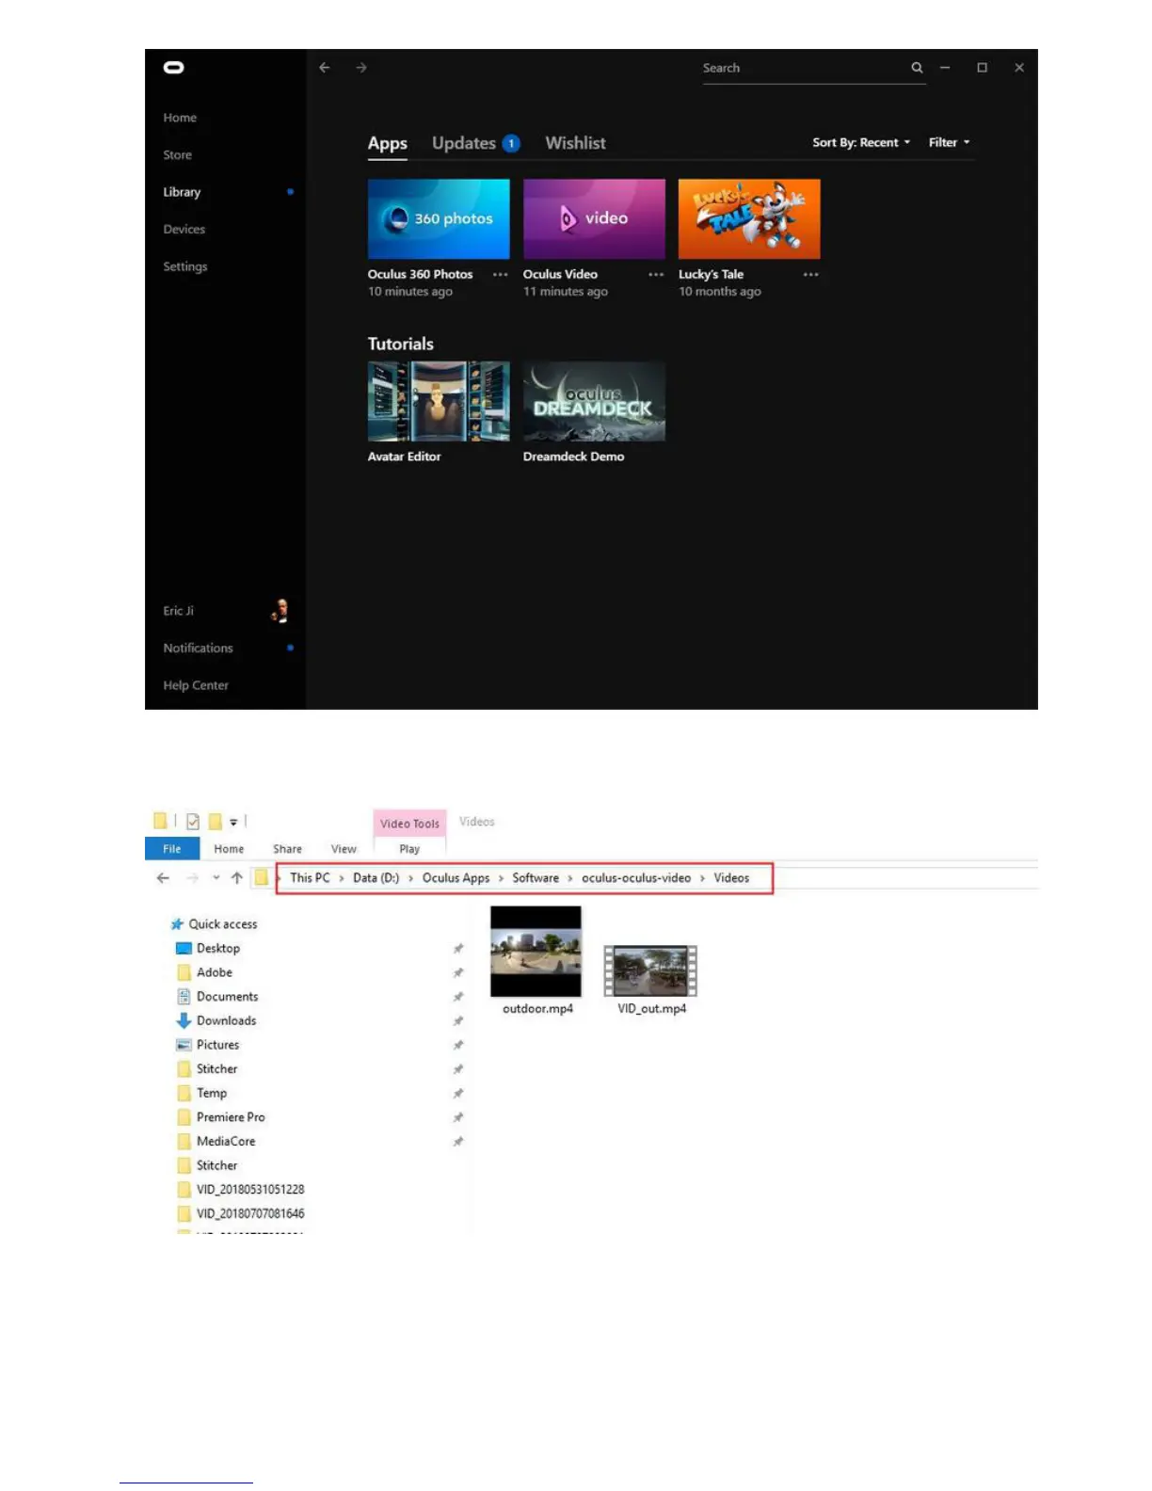Viewport: 1152px width, 1491px height.
Task: Open Lucky's Tale app tile
Action: click(749, 219)
